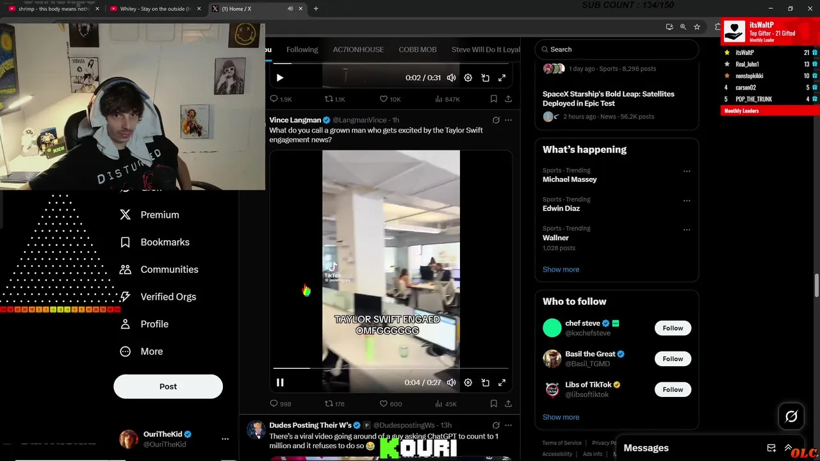
Task: View analytics of the 45K views post
Action: [446, 404]
